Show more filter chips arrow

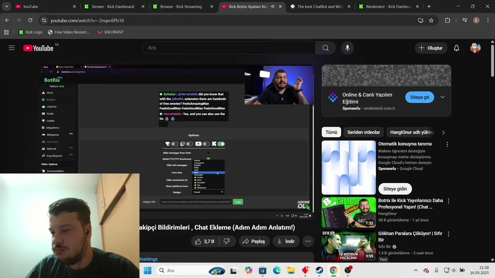click(x=443, y=132)
